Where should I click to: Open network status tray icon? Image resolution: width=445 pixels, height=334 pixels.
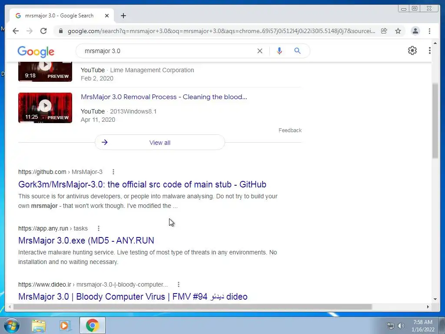(x=391, y=326)
